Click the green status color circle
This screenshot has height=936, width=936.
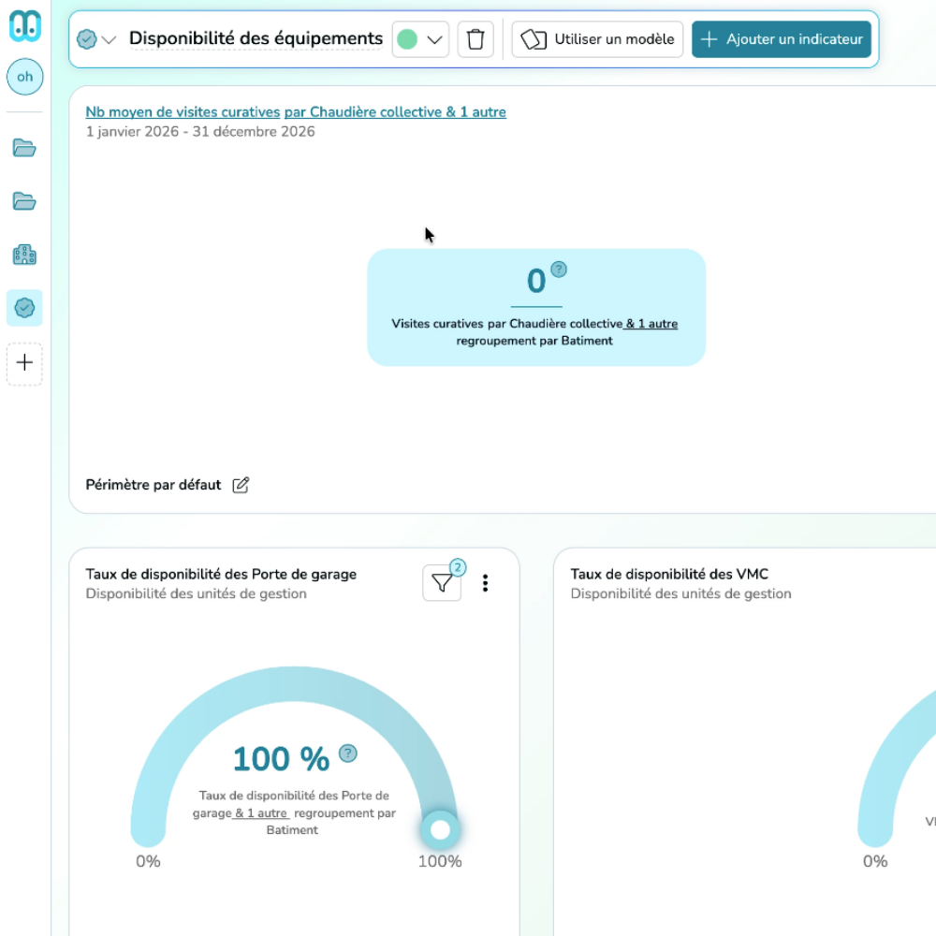[407, 40]
